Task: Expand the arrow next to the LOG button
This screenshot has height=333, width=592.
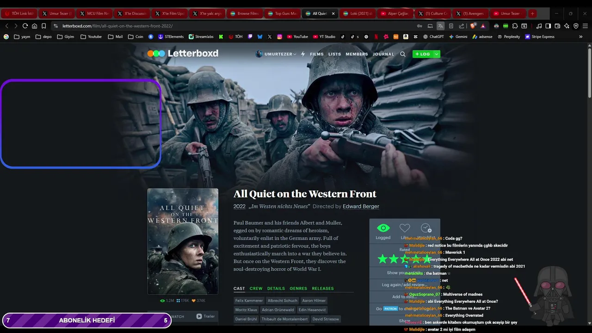Action: pos(437,54)
